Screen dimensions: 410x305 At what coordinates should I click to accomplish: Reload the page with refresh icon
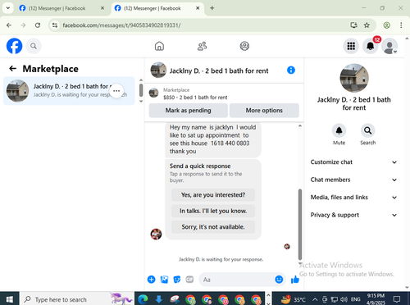point(38,25)
